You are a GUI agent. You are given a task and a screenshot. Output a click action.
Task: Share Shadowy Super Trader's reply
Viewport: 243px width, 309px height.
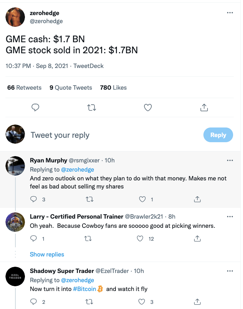[198, 302]
